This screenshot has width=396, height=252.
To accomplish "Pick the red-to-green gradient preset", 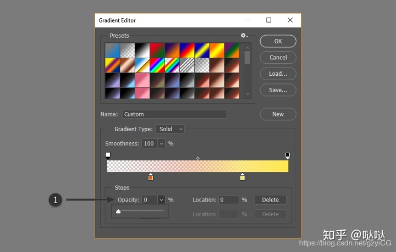I will [x=157, y=51].
